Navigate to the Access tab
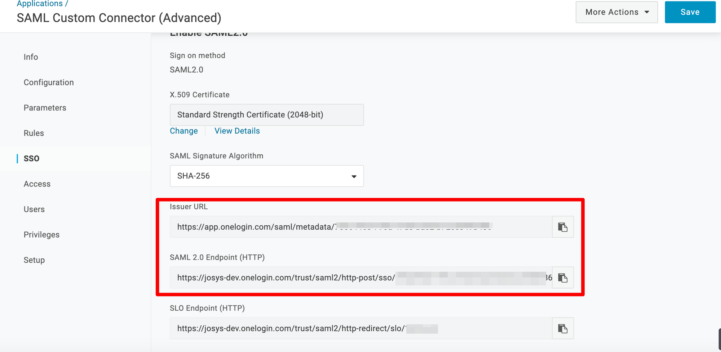Screen dimensions: 721x352 37,184
